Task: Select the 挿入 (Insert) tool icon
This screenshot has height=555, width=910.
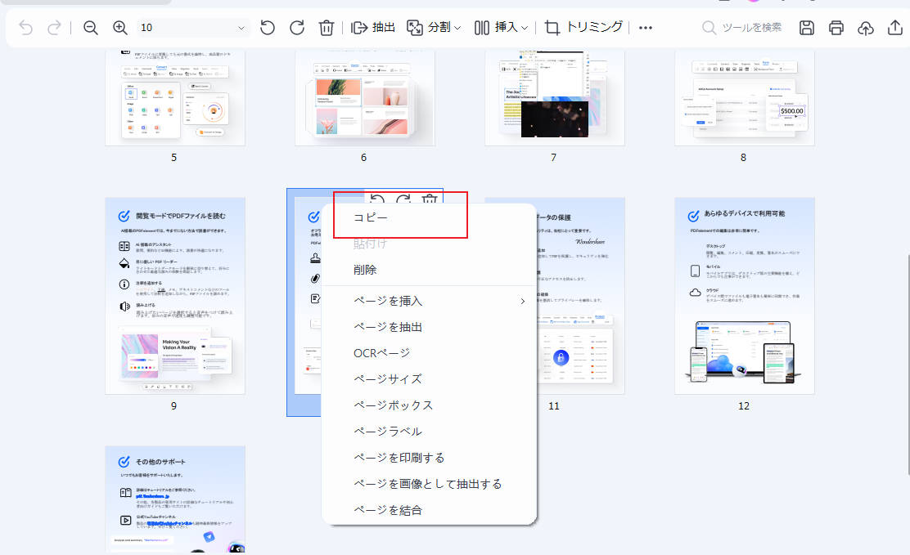Action: tap(480, 27)
